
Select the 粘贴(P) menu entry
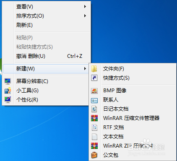[47, 38]
